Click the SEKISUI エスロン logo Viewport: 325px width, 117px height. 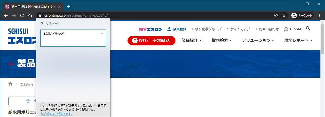22,36
